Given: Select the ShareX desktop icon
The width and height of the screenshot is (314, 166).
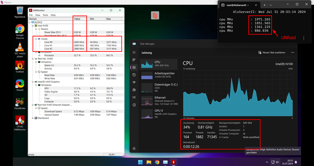Looking at the screenshot, I should [x=20, y=85].
